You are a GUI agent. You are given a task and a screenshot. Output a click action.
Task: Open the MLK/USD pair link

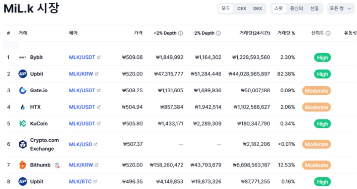pyautogui.click(x=80, y=144)
